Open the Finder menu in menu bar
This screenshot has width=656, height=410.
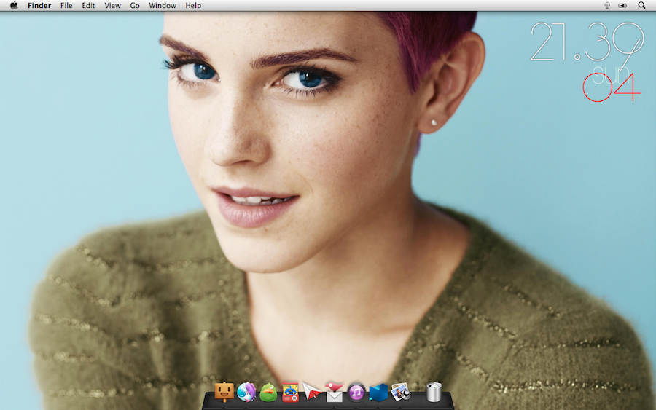39,5
